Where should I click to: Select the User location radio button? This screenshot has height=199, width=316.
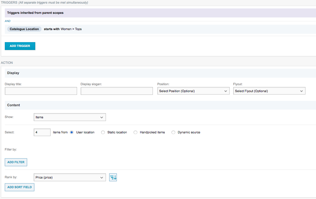72,132
